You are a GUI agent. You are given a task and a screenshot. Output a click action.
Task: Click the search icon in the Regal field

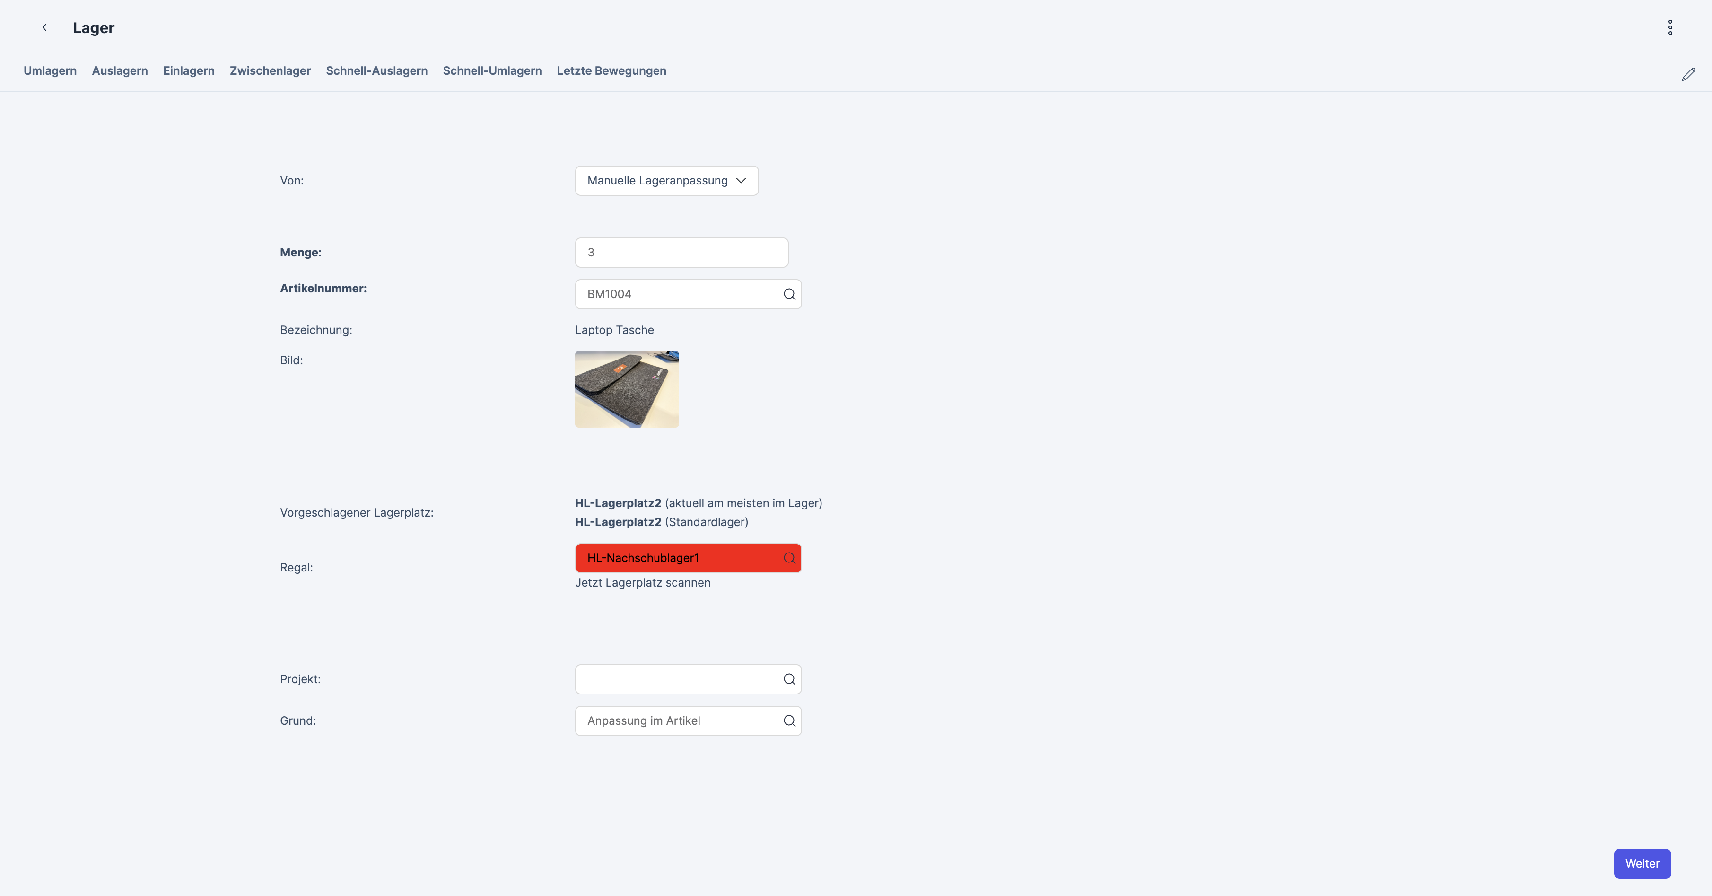pyautogui.click(x=789, y=558)
